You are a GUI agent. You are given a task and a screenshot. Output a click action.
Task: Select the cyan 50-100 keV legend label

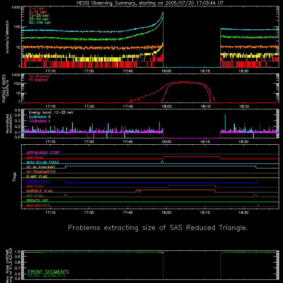pyautogui.click(x=40, y=23)
